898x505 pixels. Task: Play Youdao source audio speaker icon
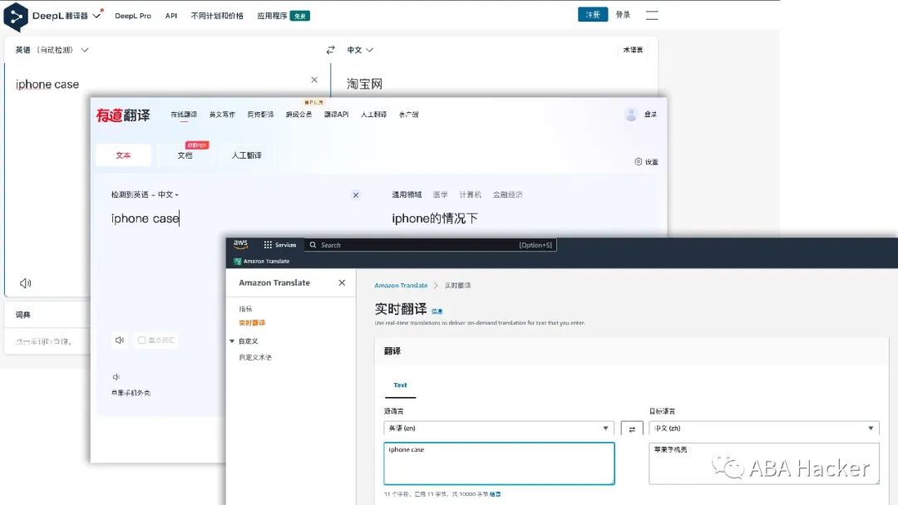(x=119, y=341)
